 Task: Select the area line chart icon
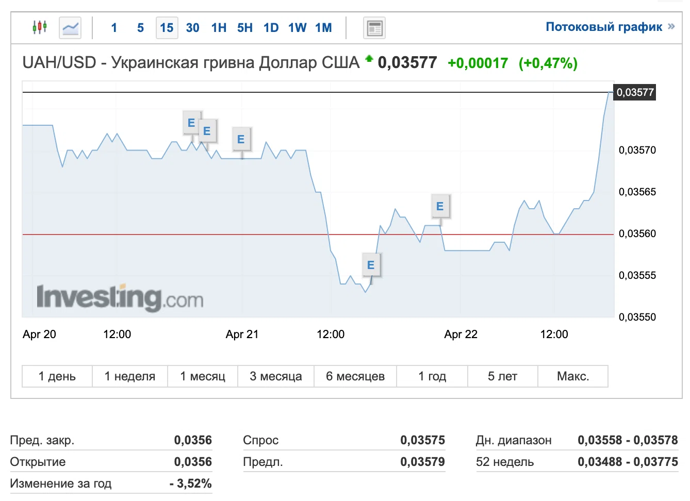click(x=70, y=28)
